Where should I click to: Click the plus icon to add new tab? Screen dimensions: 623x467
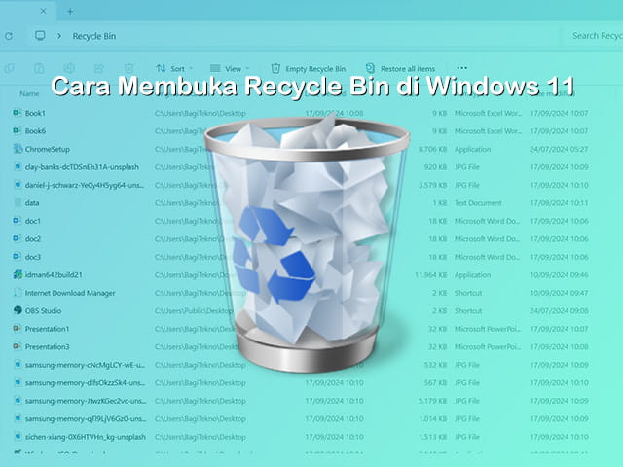click(x=70, y=11)
